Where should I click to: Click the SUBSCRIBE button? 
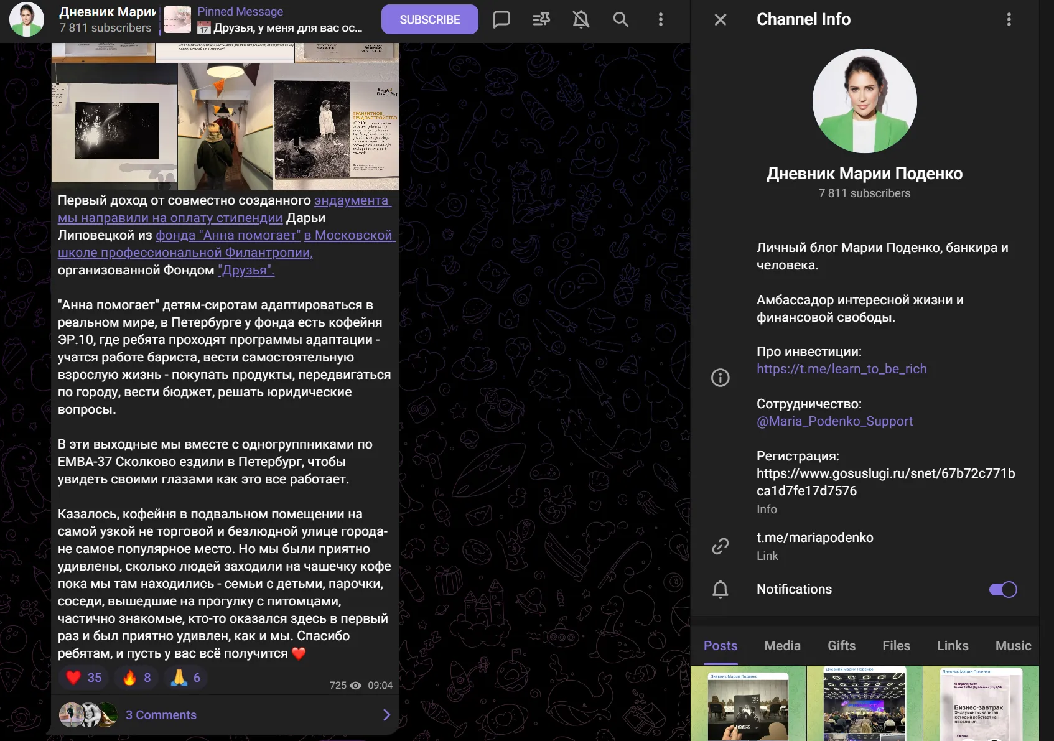click(430, 19)
